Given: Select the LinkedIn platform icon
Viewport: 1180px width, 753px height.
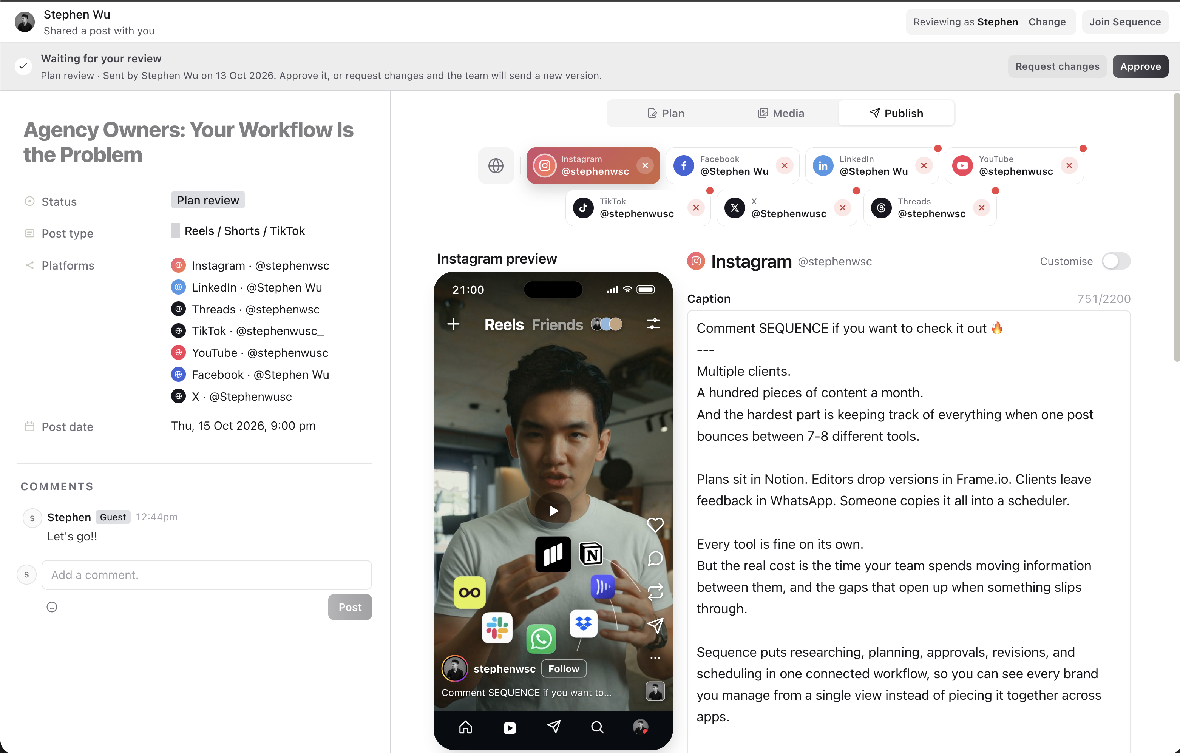Looking at the screenshot, I should click(823, 165).
